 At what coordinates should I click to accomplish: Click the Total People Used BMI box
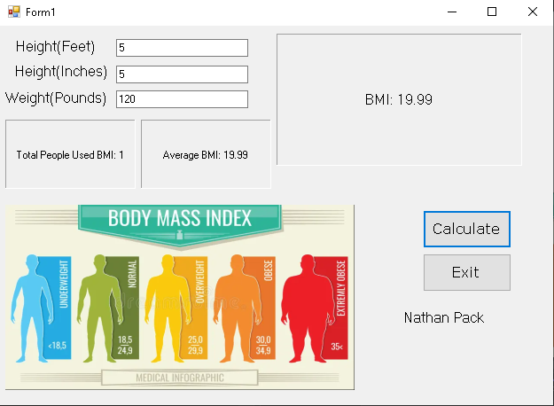[x=70, y=154]
